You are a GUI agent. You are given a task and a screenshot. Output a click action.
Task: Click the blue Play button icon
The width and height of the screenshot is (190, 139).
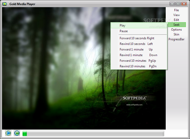tap(8, 133)
